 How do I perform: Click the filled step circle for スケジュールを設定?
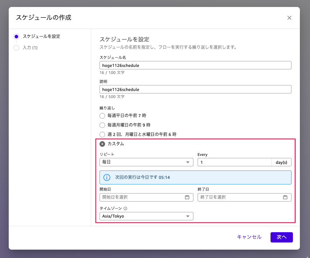pyautogui.click(x=16, y=36)
